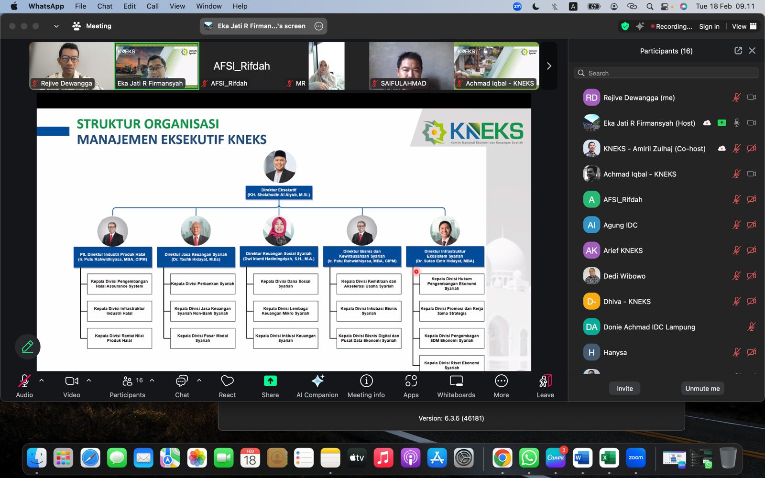This screenshot has width=765, height=478.
Task: Pop out the Participants panel
Action: click(738, 51)
